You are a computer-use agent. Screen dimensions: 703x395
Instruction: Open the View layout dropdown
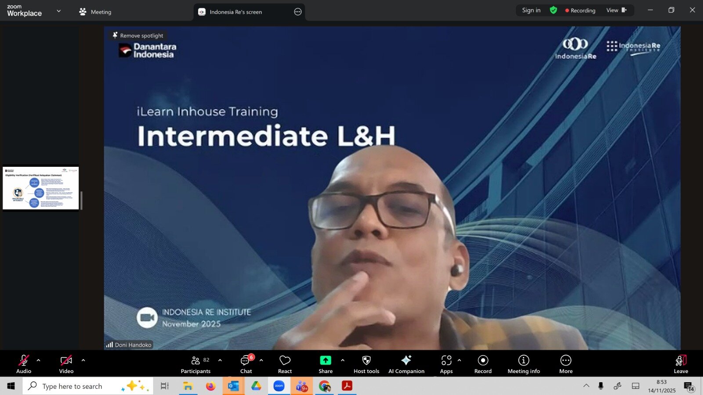[616, 11]
